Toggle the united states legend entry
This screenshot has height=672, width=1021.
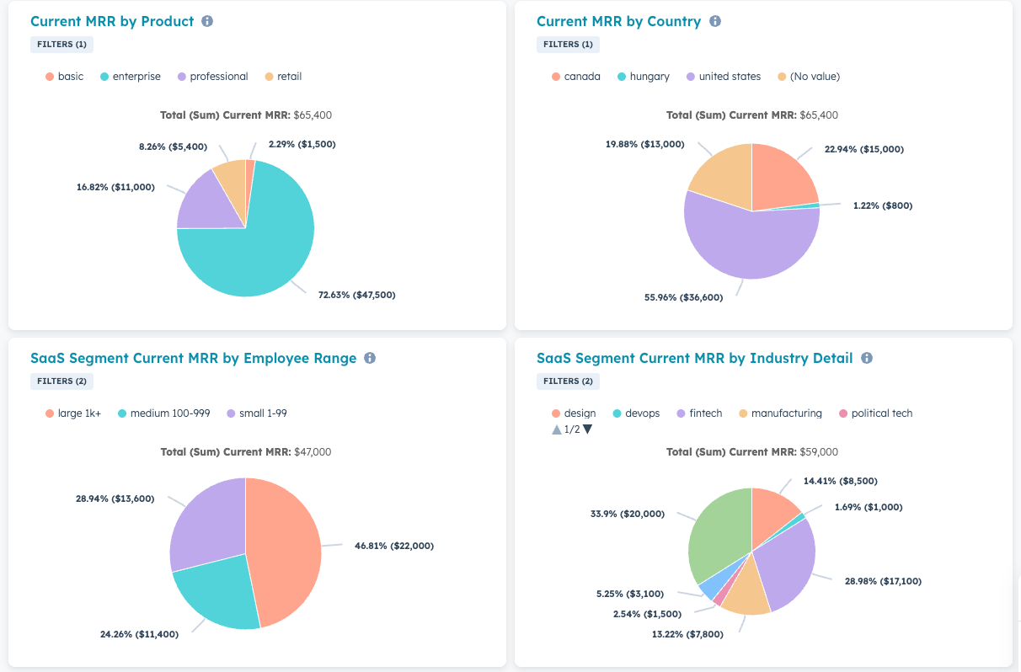[724, 77]
